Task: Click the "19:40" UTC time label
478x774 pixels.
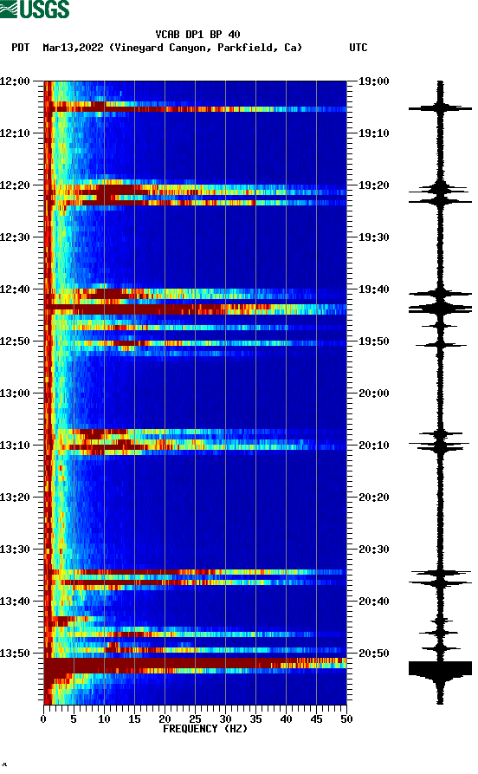Action: 373,289
